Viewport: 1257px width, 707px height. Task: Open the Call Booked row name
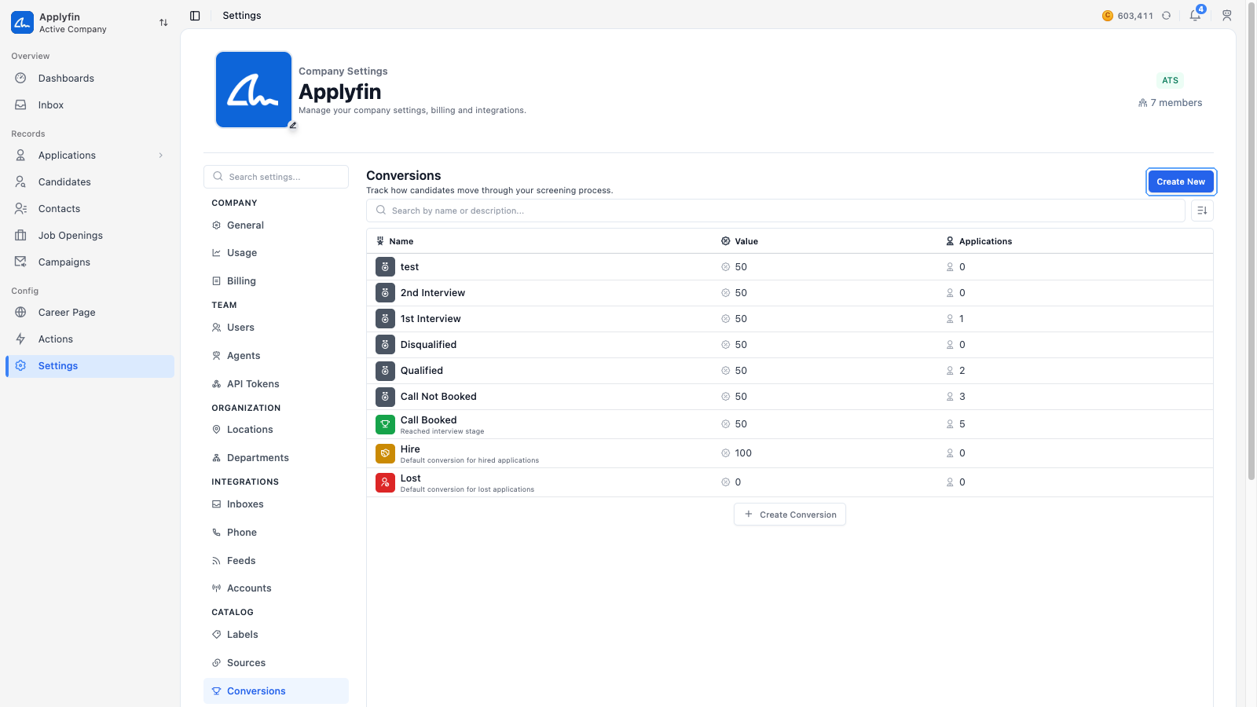(429, 420)
